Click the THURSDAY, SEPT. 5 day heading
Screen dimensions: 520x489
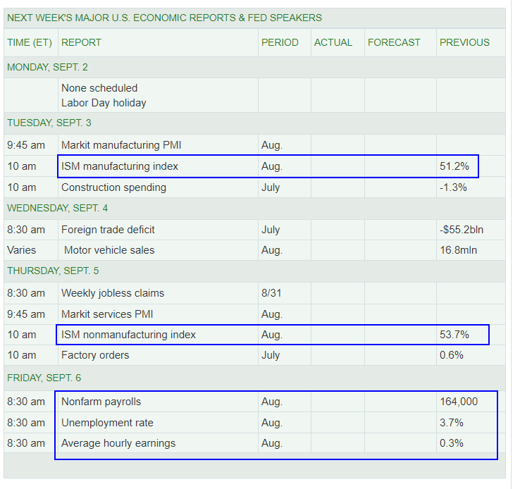coord(53,271)
